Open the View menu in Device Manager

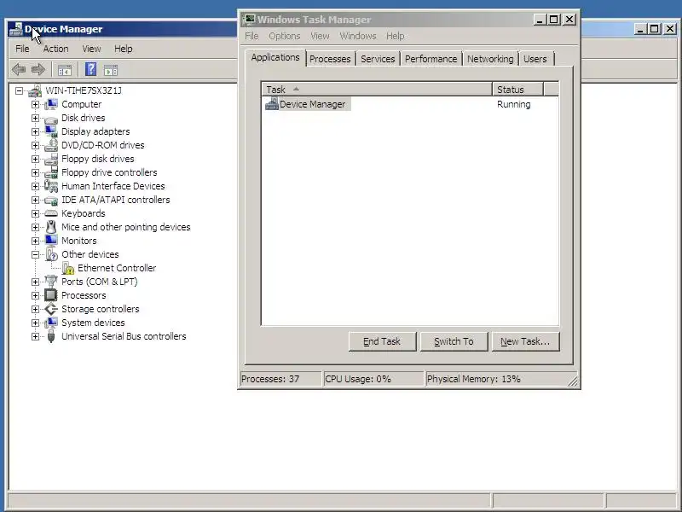coord(91,49)
